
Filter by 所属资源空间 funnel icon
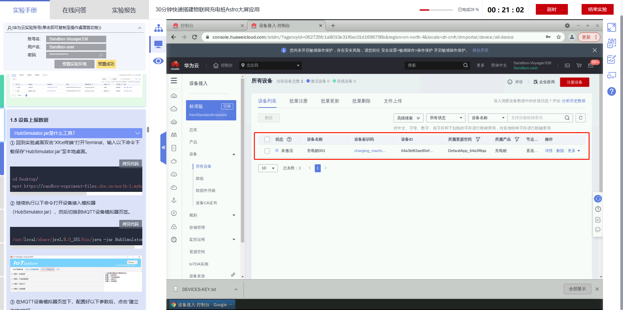click(x=478, y=139)
